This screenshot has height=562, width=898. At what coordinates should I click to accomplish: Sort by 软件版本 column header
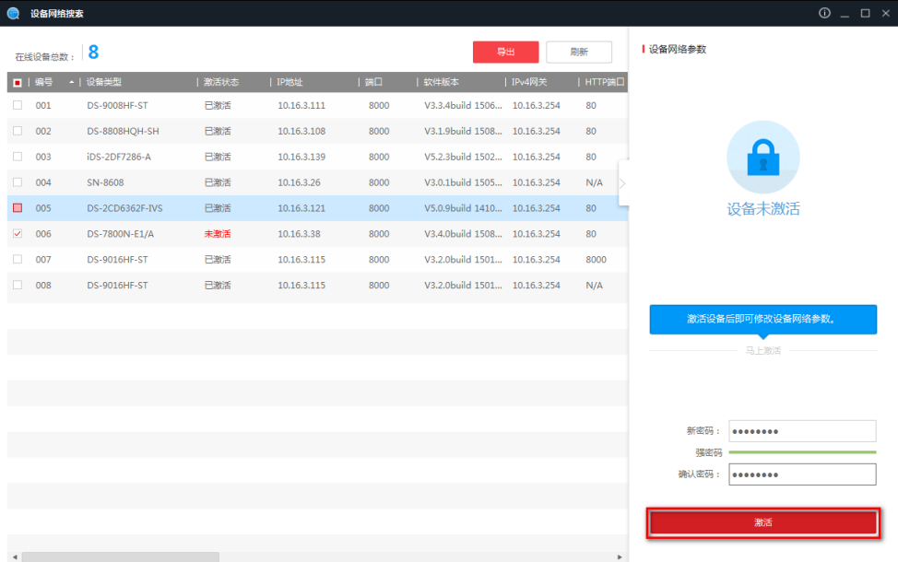441,82
